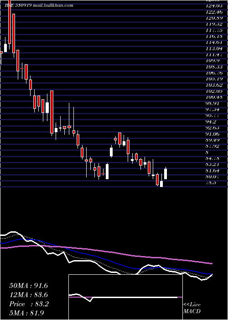Viewport: 228px width, 320px height.
Task: Click the 80.07 price axis label
Action: [x=213, y=177]
